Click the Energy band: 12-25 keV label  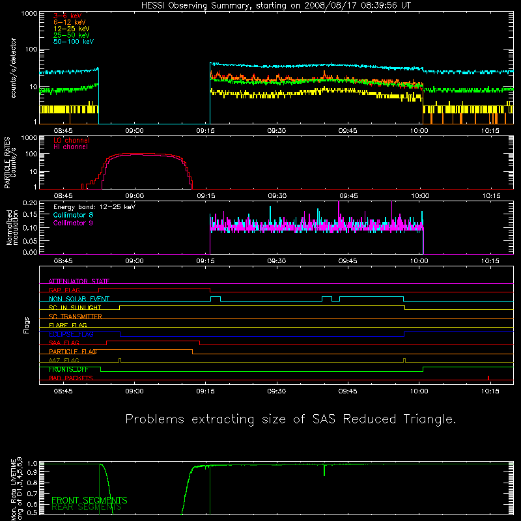click(94, 207)
